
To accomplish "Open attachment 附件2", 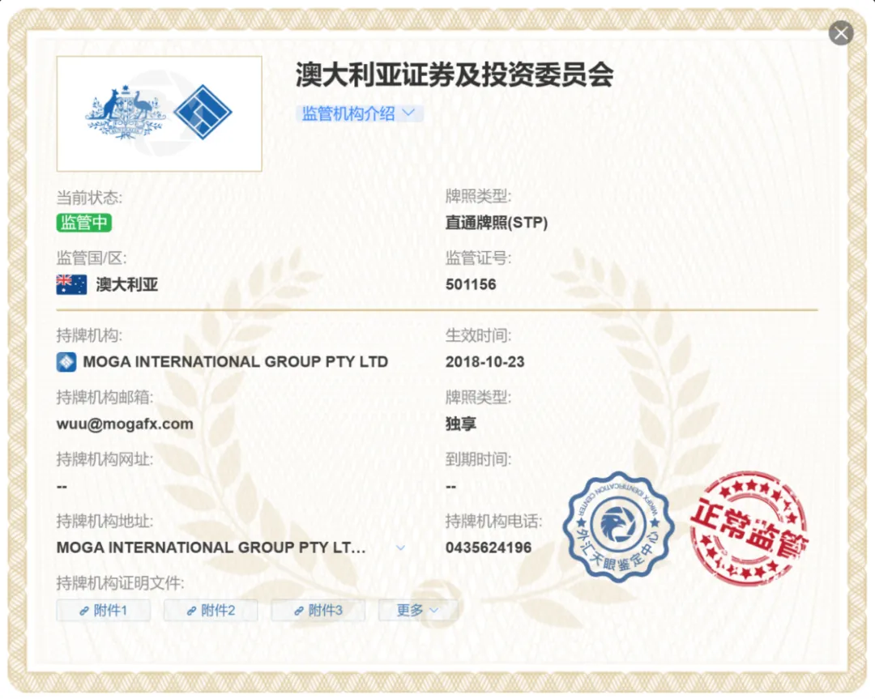I will pos(211,610).
